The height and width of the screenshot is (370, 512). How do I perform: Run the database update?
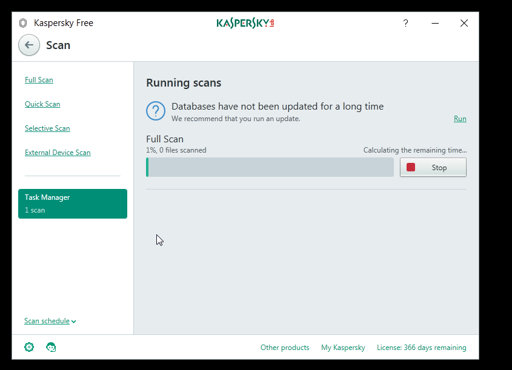point(460,119)
